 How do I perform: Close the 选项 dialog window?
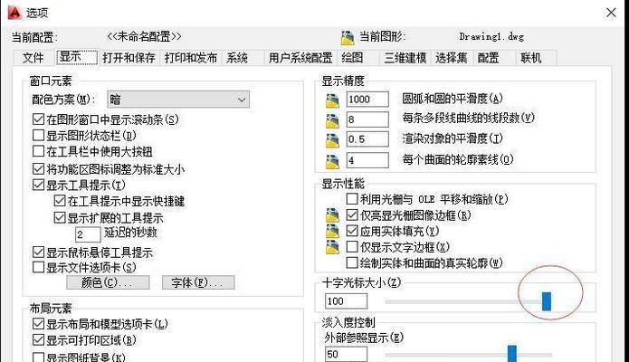[x=611, y=13]
